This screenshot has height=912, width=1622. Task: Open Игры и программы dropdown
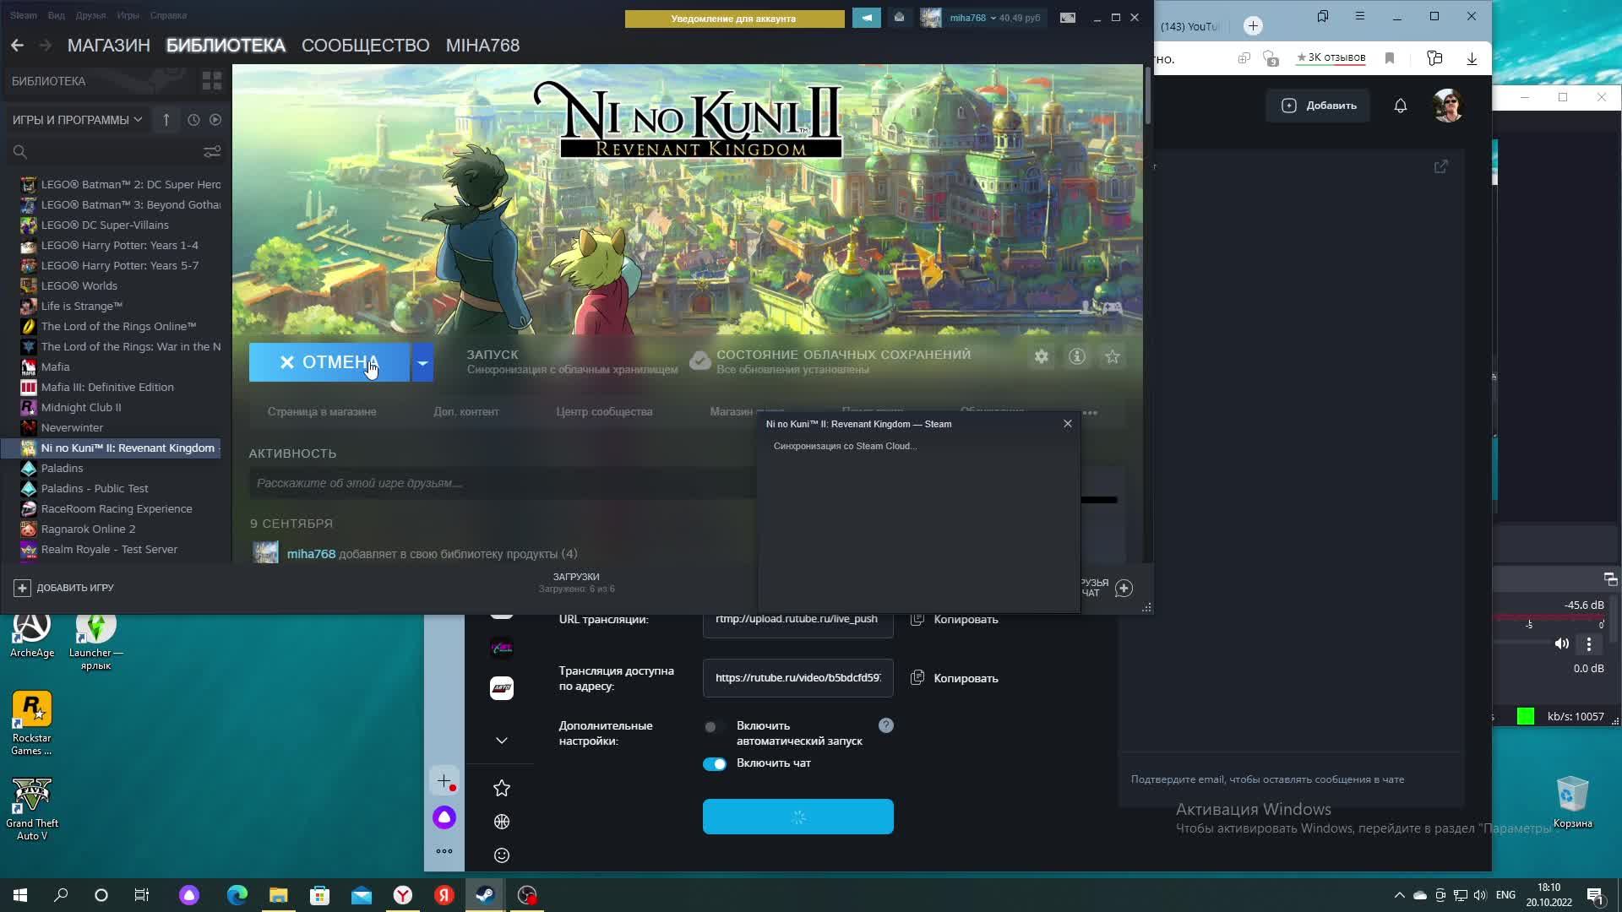point(77,120)
